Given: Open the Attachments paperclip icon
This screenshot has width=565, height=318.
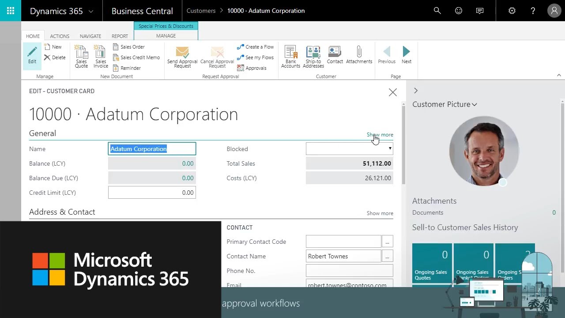Looking at the screenshot, I should 359,55.
